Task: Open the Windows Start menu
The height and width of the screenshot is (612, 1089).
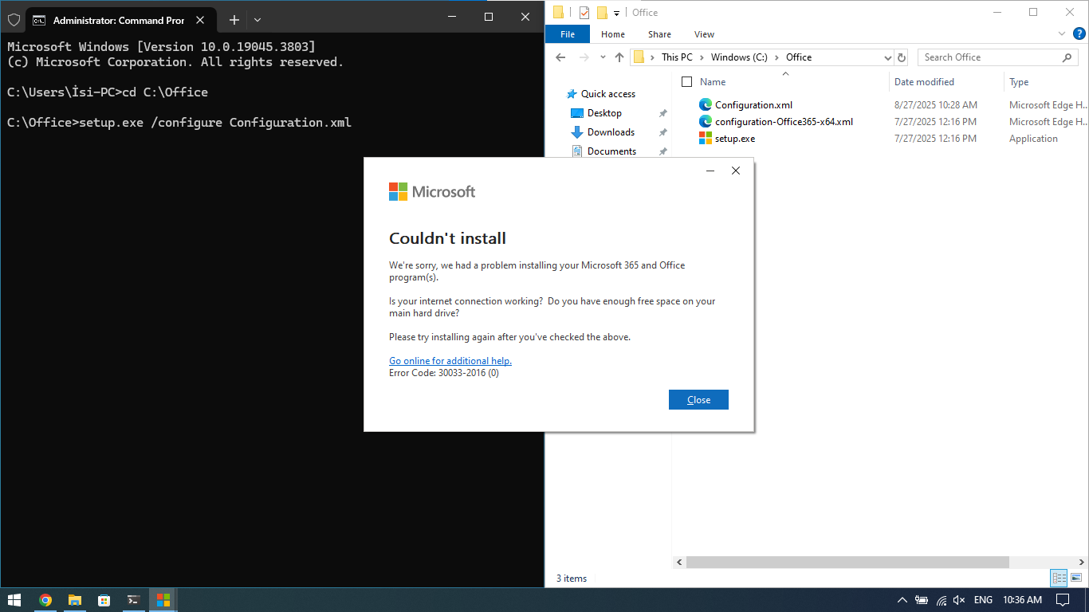Action: click(14, 600)
